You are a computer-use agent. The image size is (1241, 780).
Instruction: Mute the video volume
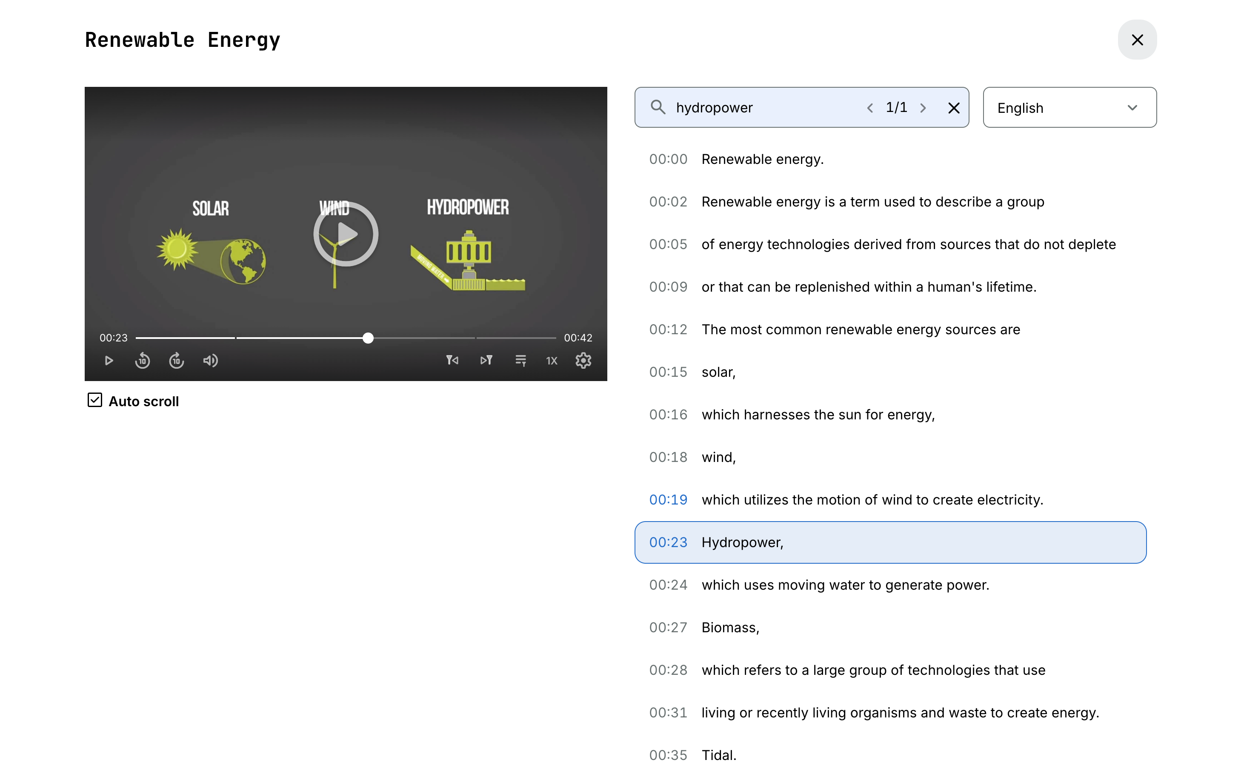tap(210, 360)
